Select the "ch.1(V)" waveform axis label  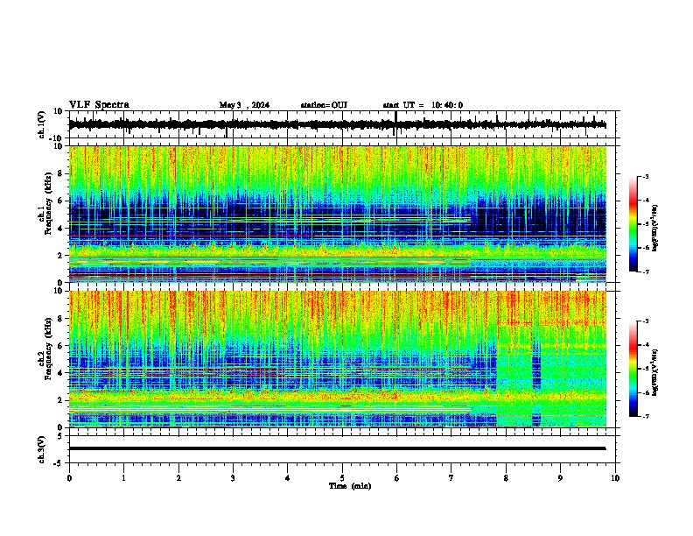pos(42,124)
